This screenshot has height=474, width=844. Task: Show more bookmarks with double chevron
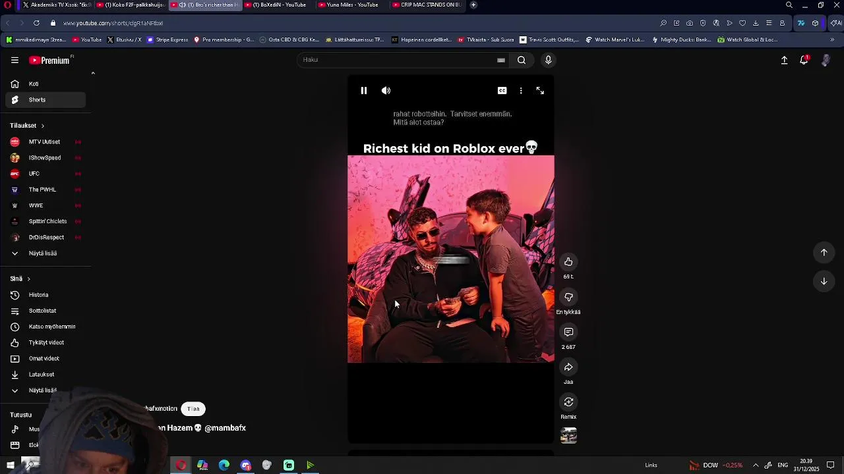(832, 39)
